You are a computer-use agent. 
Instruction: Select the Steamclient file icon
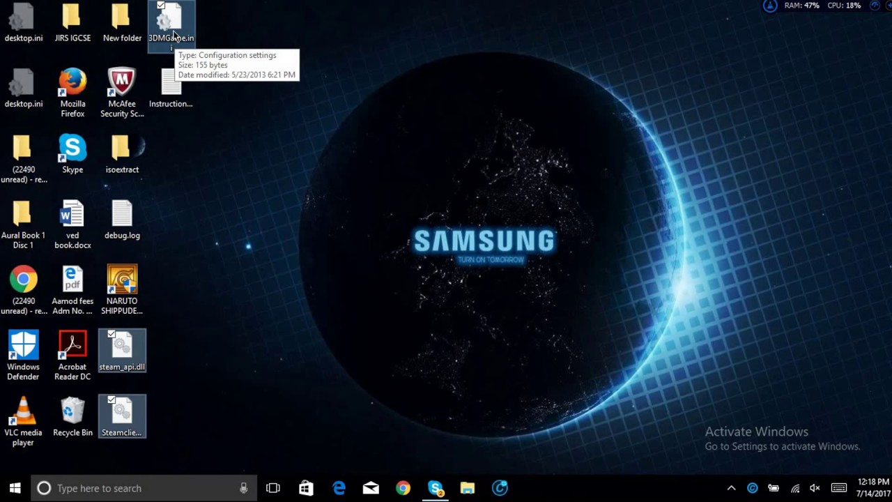tap(122, 417)
